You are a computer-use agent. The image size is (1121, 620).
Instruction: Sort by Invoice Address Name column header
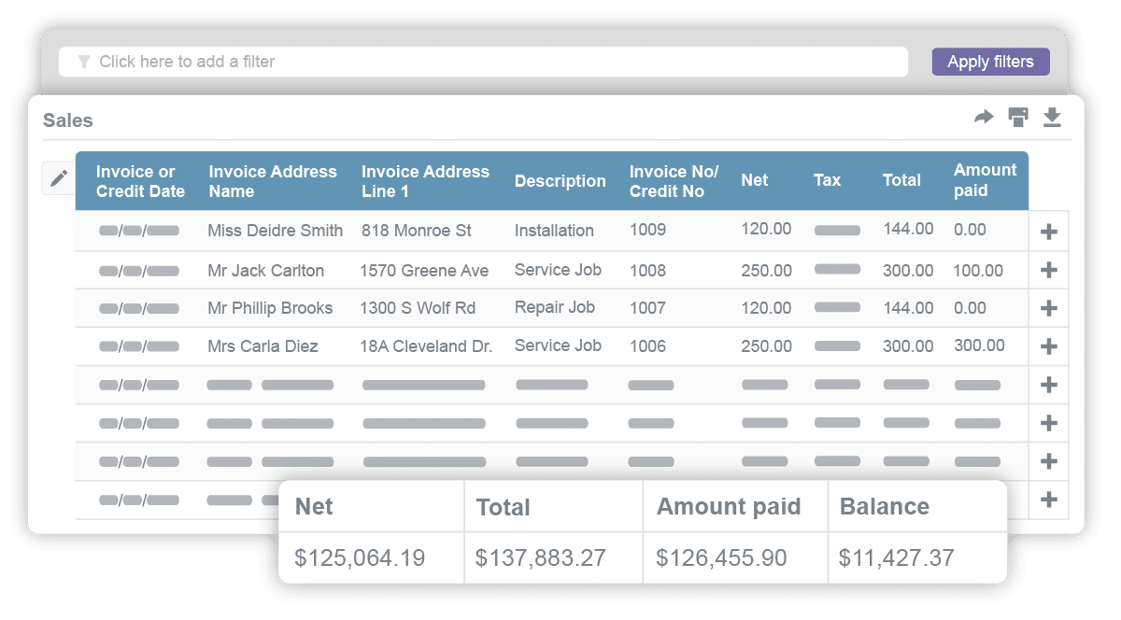(x=272, y=181)
